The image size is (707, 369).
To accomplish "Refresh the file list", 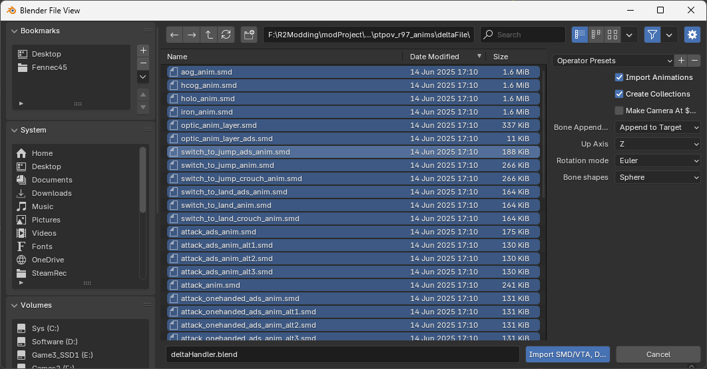I will click(226, 35).
